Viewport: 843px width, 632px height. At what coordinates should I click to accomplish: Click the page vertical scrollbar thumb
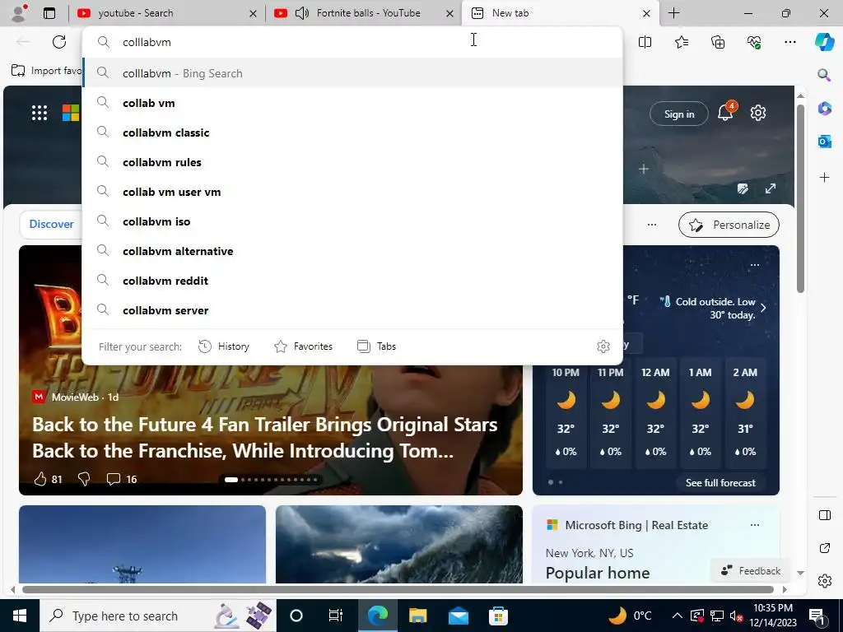(x=800, y=199)
